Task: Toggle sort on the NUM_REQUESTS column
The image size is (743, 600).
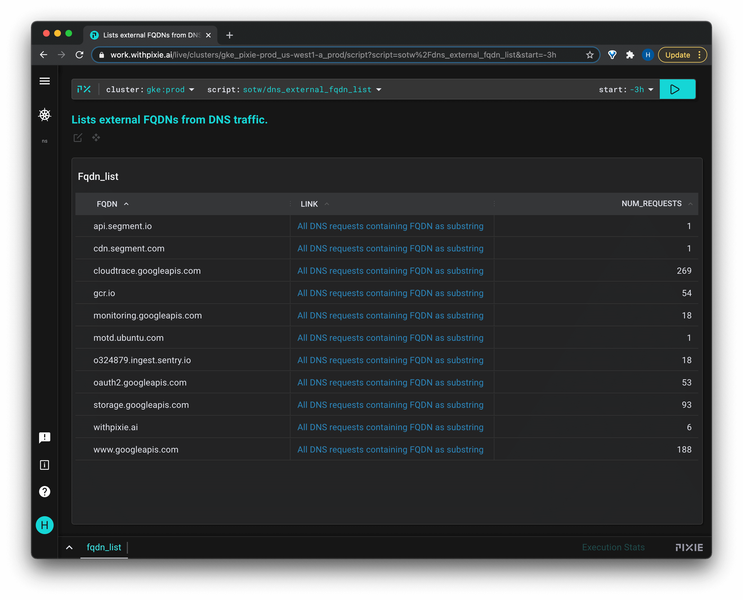Action: 651,204
